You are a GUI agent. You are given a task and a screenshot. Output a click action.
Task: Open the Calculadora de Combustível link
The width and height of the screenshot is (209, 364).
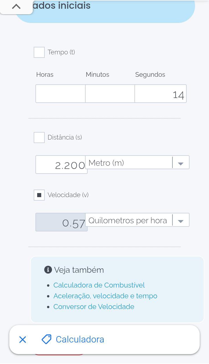click(x=99, y=285)
